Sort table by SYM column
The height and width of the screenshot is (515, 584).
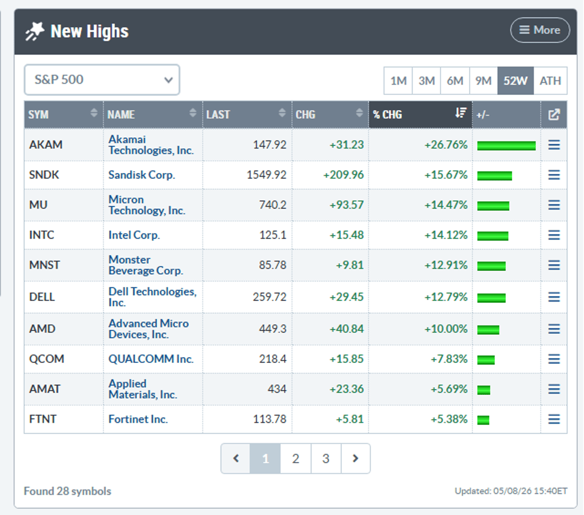click(64, 114)
